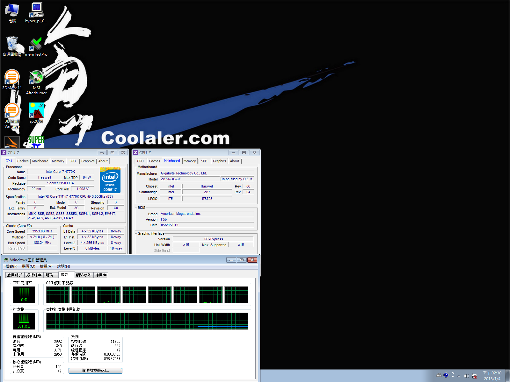Viewport: 510px width, 382px height.
Task: Open the 說明(H) menu in Task Manager
Action: (63, 266)
